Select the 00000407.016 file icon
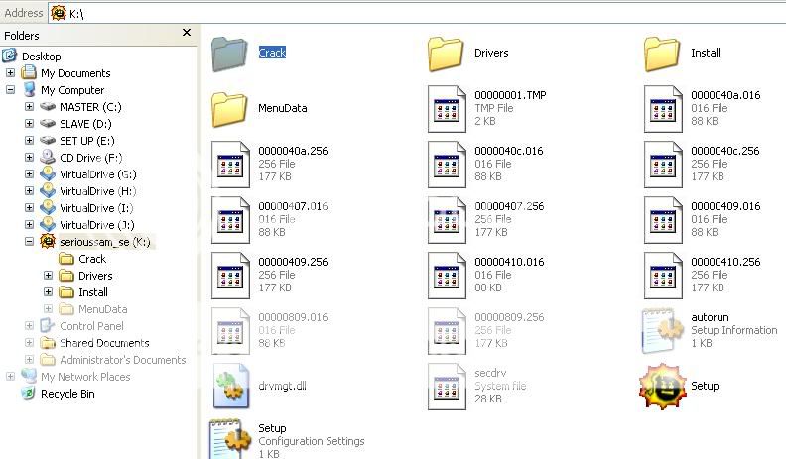The height and width of the screenshot is (459, 786). (x=230, y=220)
